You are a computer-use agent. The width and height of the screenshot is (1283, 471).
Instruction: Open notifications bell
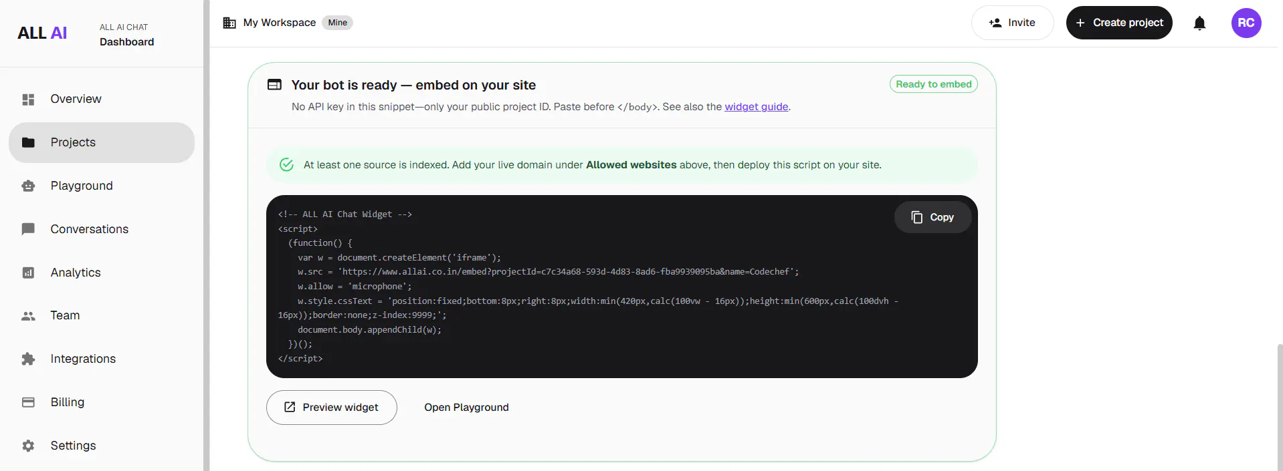pos(1199,23)
